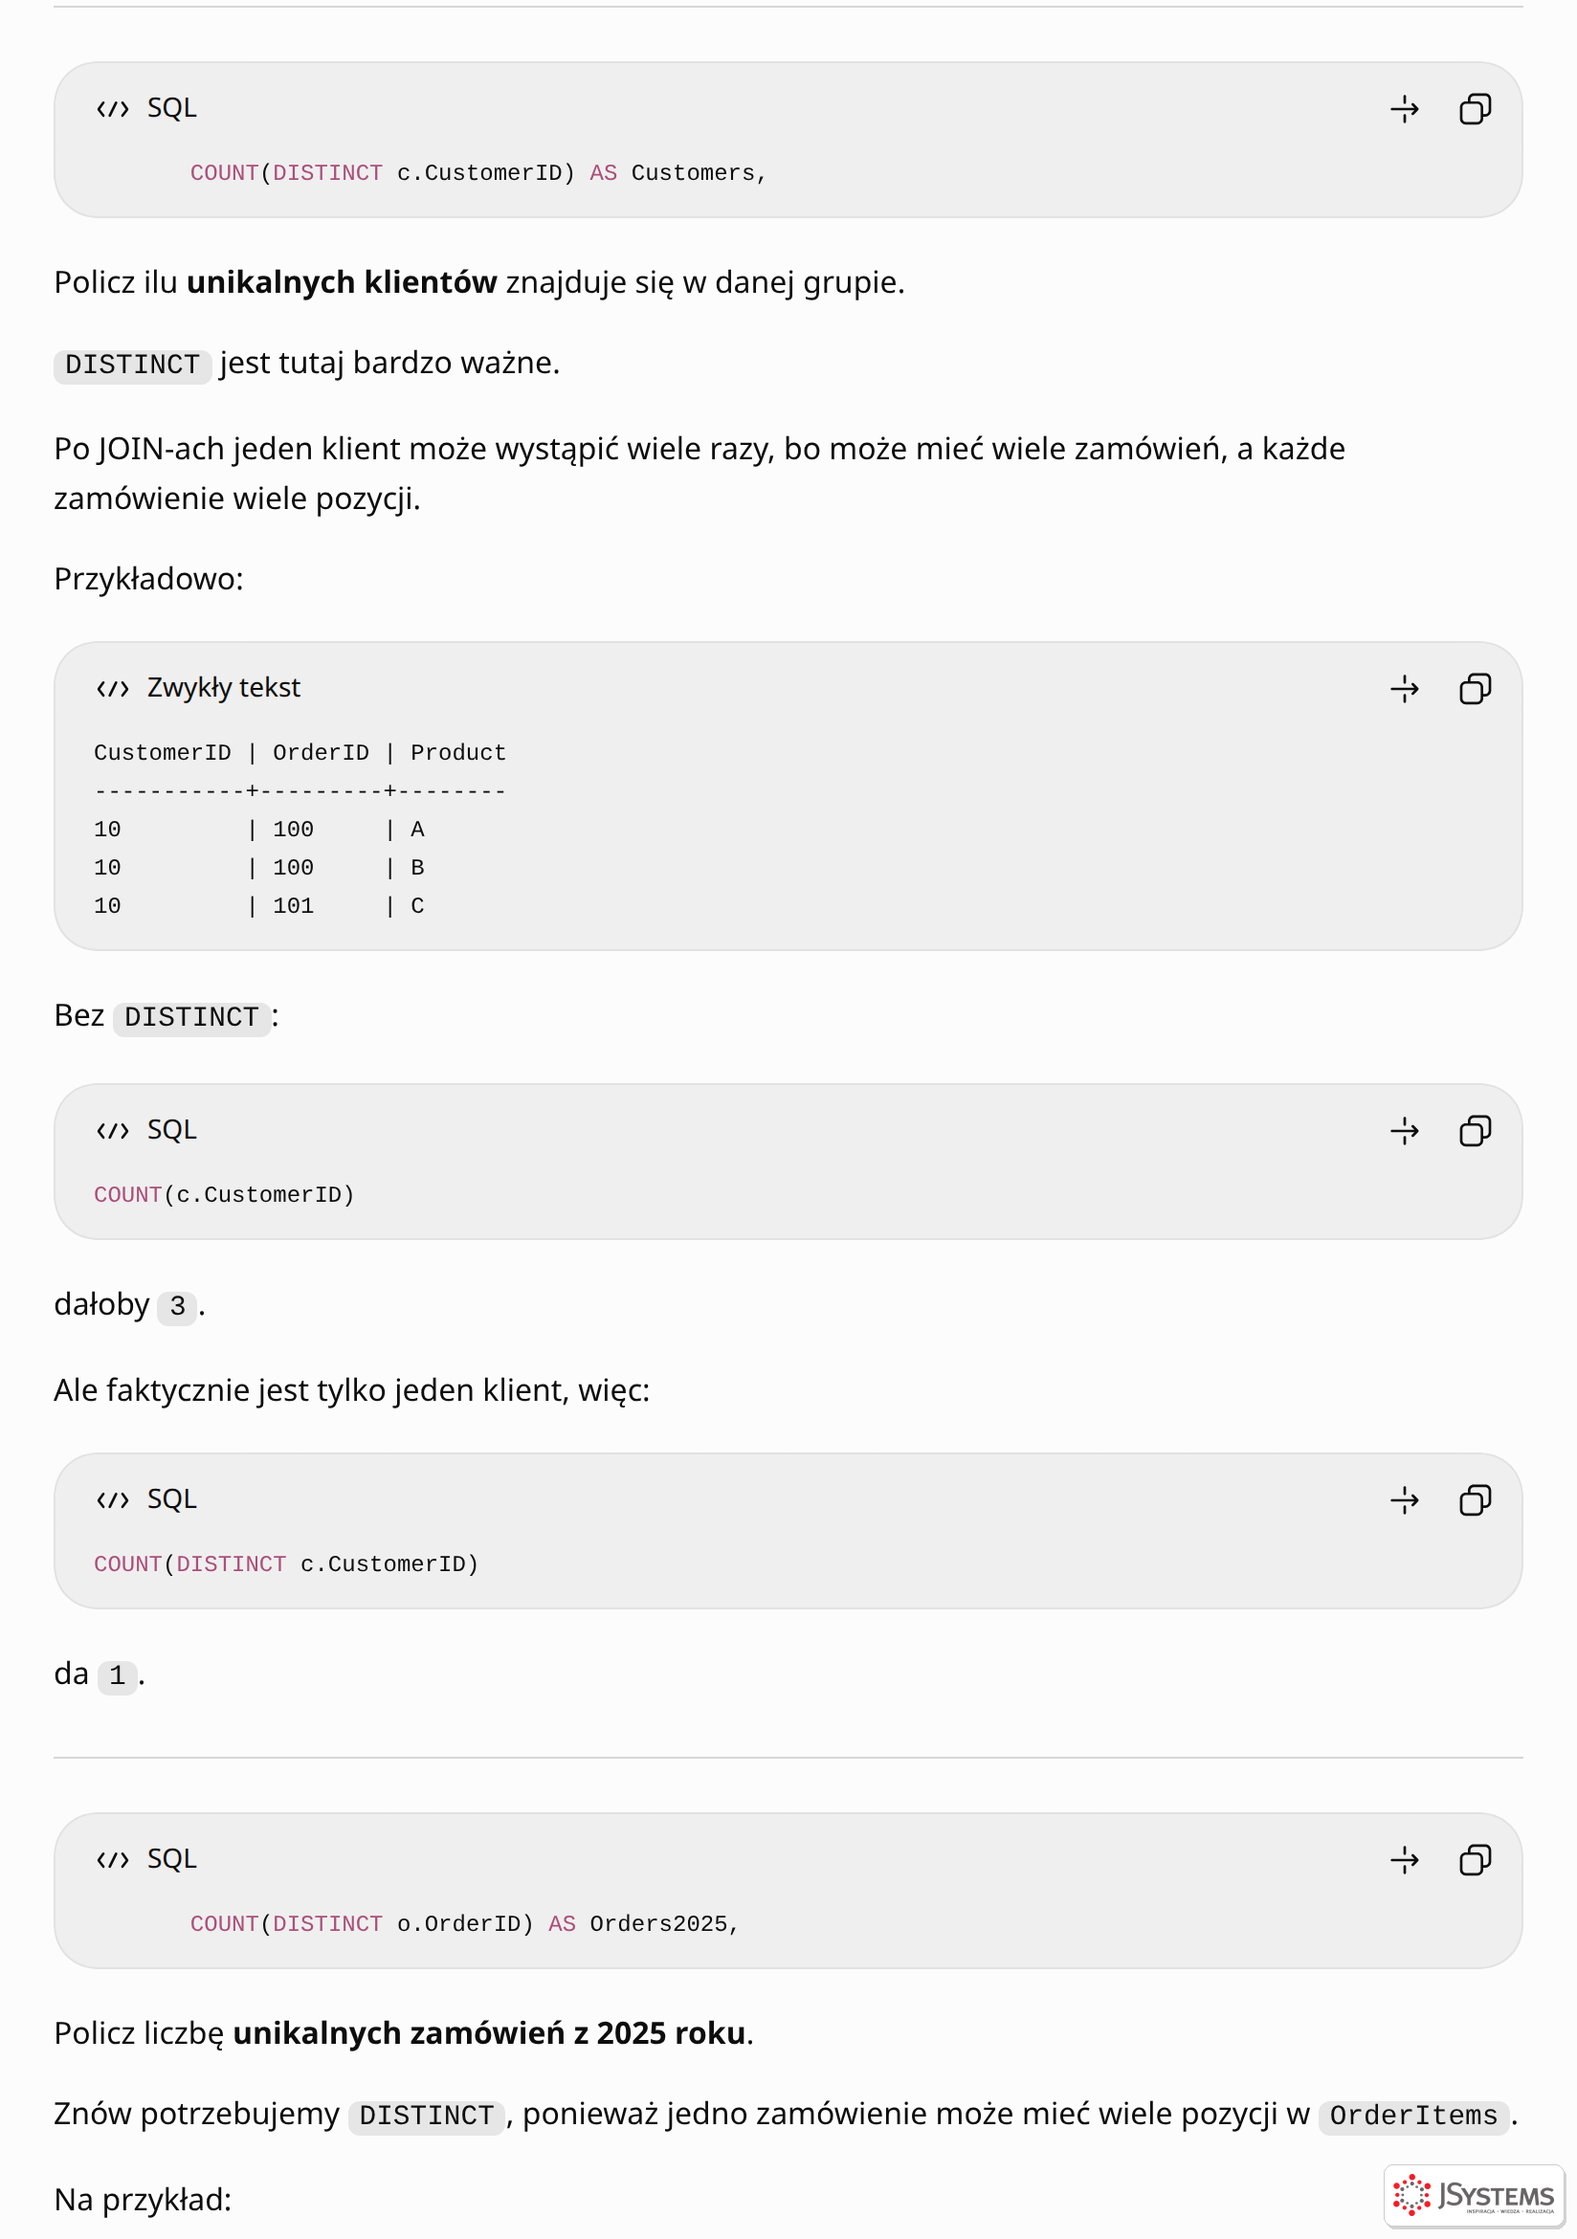1577x2239 pixels.
Task: Toggle wrap on COUNT(c.CustomerID) block
Action: (1405, 1131)
